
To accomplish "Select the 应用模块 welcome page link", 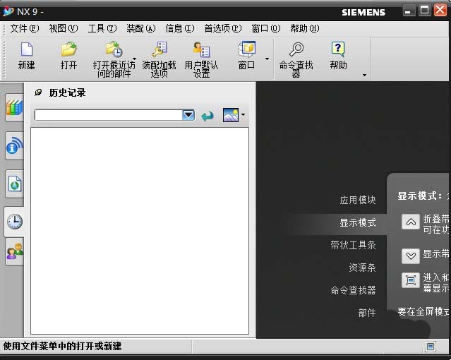I will (x=358, y=200).
